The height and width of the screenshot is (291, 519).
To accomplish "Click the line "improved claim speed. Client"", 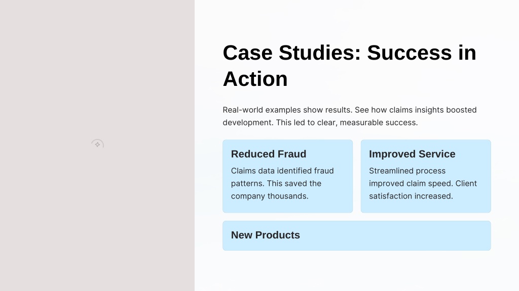I will tap(423, 183).
